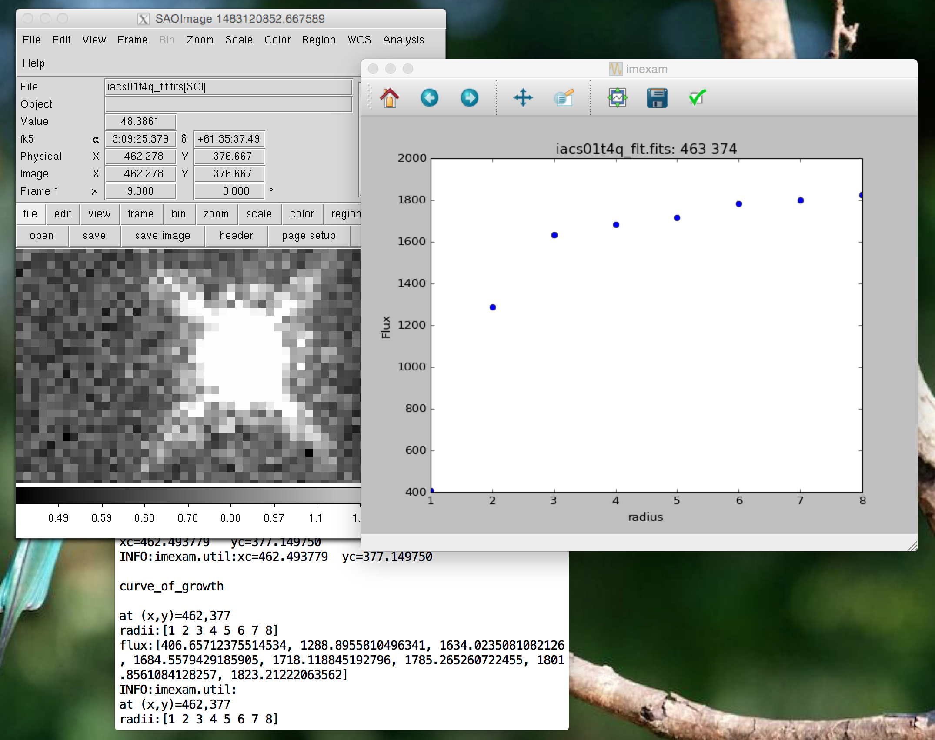
Task: Click the File name text field
Action: (x=228, y=87)
